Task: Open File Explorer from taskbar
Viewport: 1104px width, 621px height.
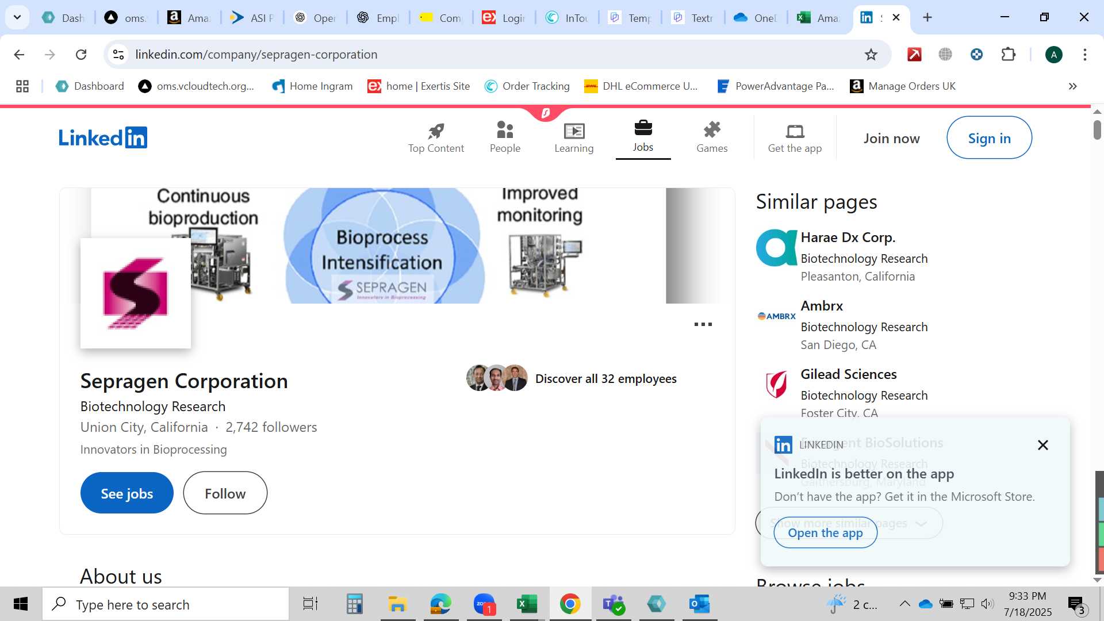Action: (x=397, y=604)
